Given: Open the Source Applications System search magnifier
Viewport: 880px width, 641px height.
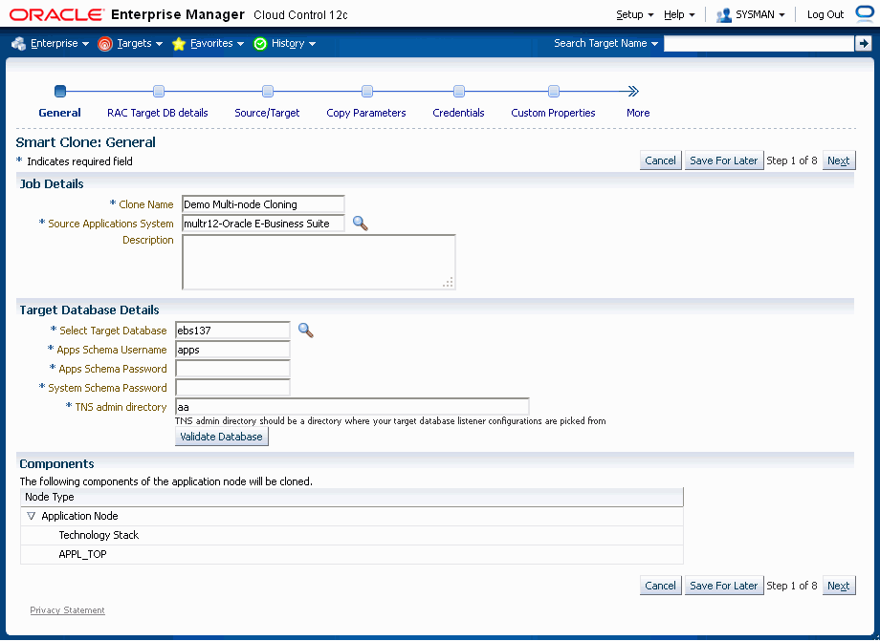Looking at the screenshot, I should 361,224.
